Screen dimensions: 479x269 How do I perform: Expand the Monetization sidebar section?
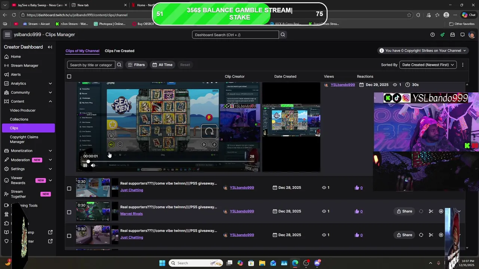(x=50, y=151)
